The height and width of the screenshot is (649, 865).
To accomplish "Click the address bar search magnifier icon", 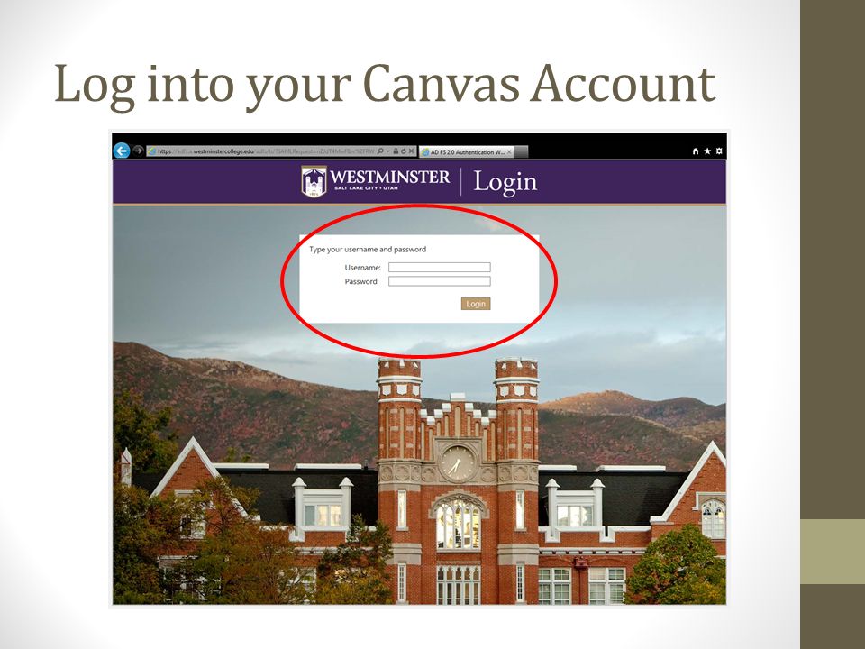I will click(380, 151).
